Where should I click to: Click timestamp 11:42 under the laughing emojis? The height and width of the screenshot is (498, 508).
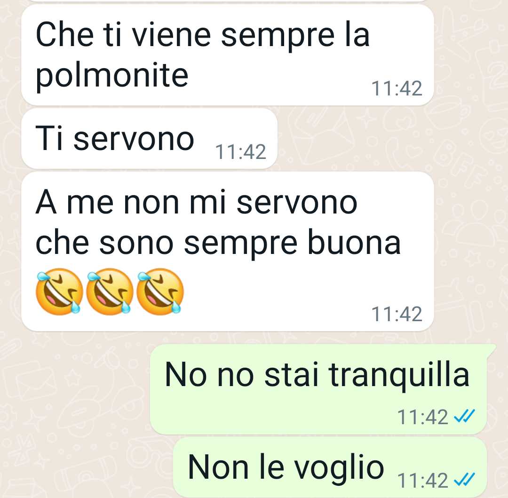point(397,314)
